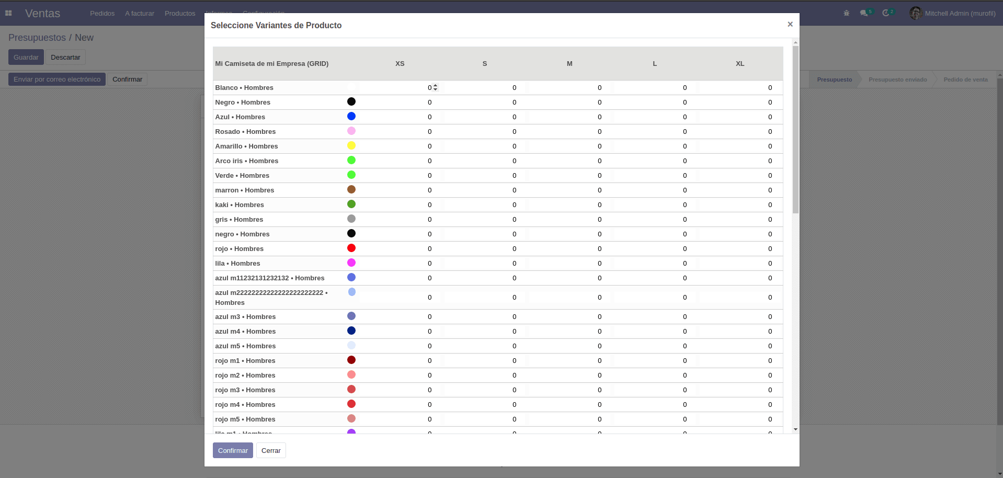Click the 'azul m11232131232132 • Hombres' row label
Image resolution: width=1003 pixels, height=478 pixels.
point(270,278)
